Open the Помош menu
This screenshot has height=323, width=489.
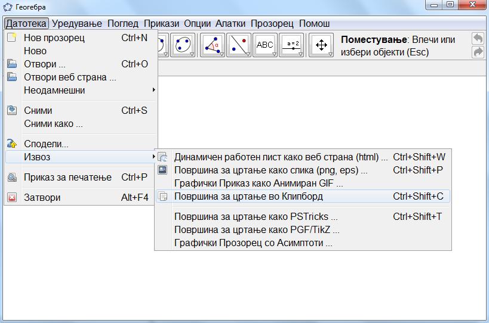[x=314, y=23]
